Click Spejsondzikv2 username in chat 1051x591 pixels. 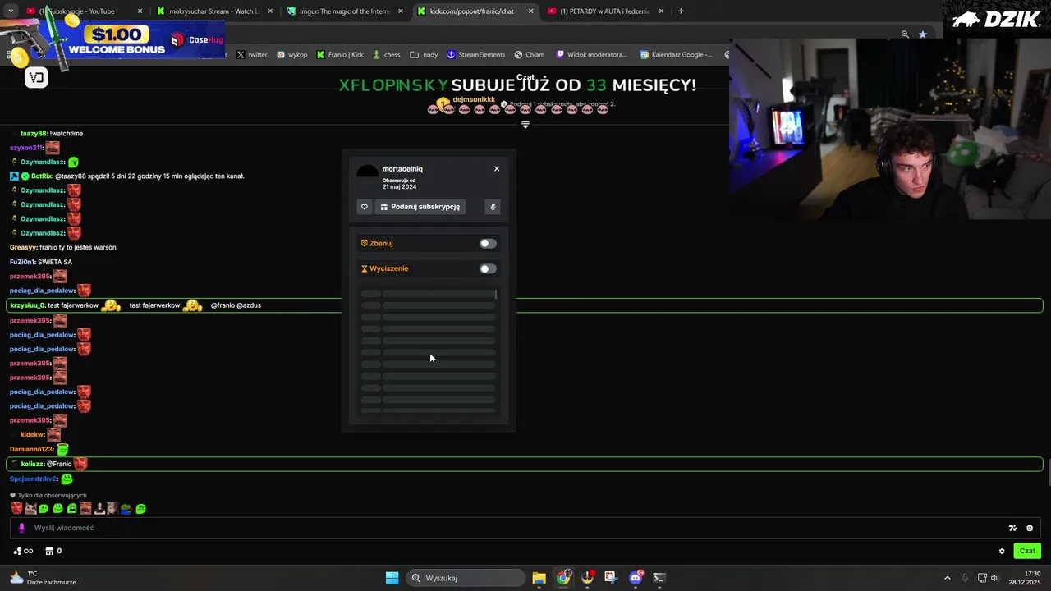tap(34, 479)
